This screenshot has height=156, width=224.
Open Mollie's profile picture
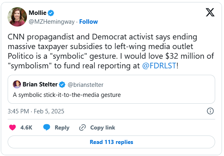click(17, 17)
